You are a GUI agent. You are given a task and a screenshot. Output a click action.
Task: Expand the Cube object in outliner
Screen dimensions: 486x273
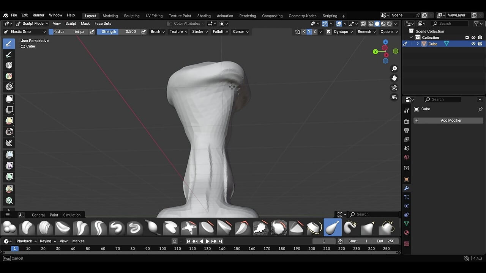[x=418, y=44]
